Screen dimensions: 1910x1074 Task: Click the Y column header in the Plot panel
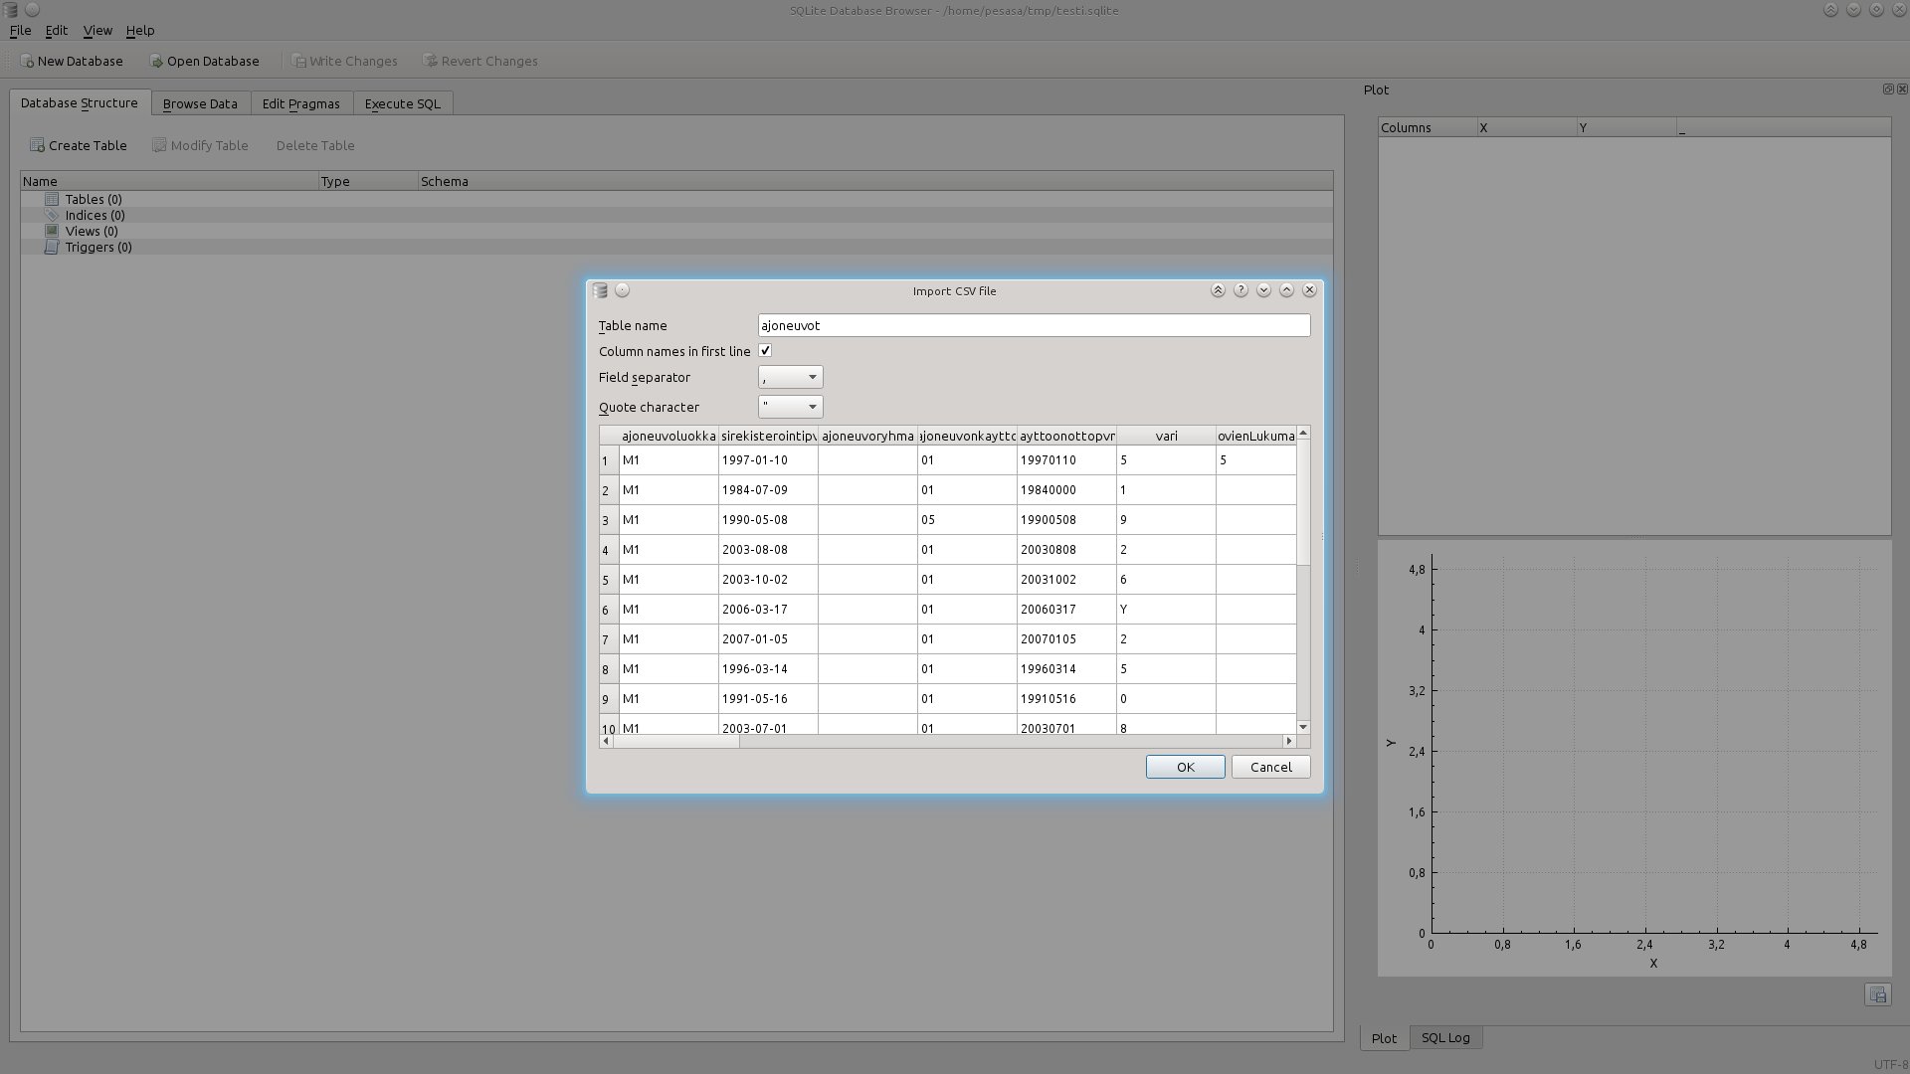[x=1626, y=127]
